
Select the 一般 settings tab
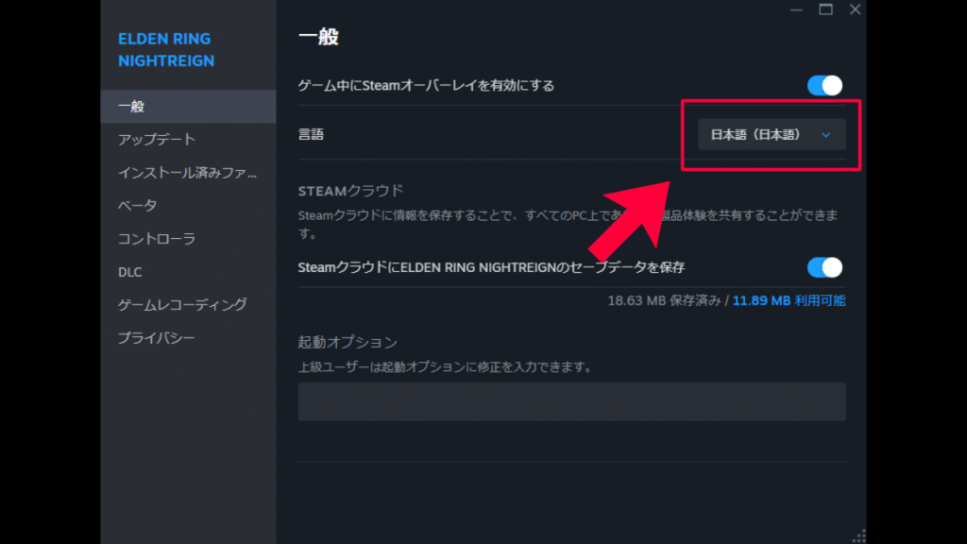pyautogui.click(x=131, y=107)
